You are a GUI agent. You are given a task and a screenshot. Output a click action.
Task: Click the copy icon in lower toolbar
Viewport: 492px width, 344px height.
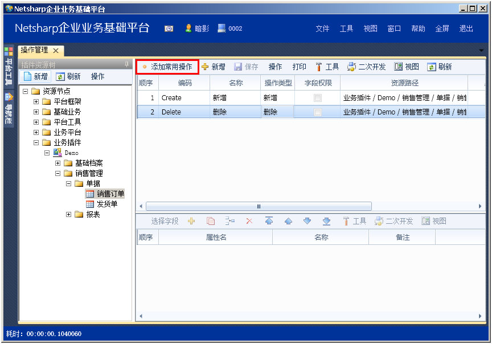click(211, 222)
